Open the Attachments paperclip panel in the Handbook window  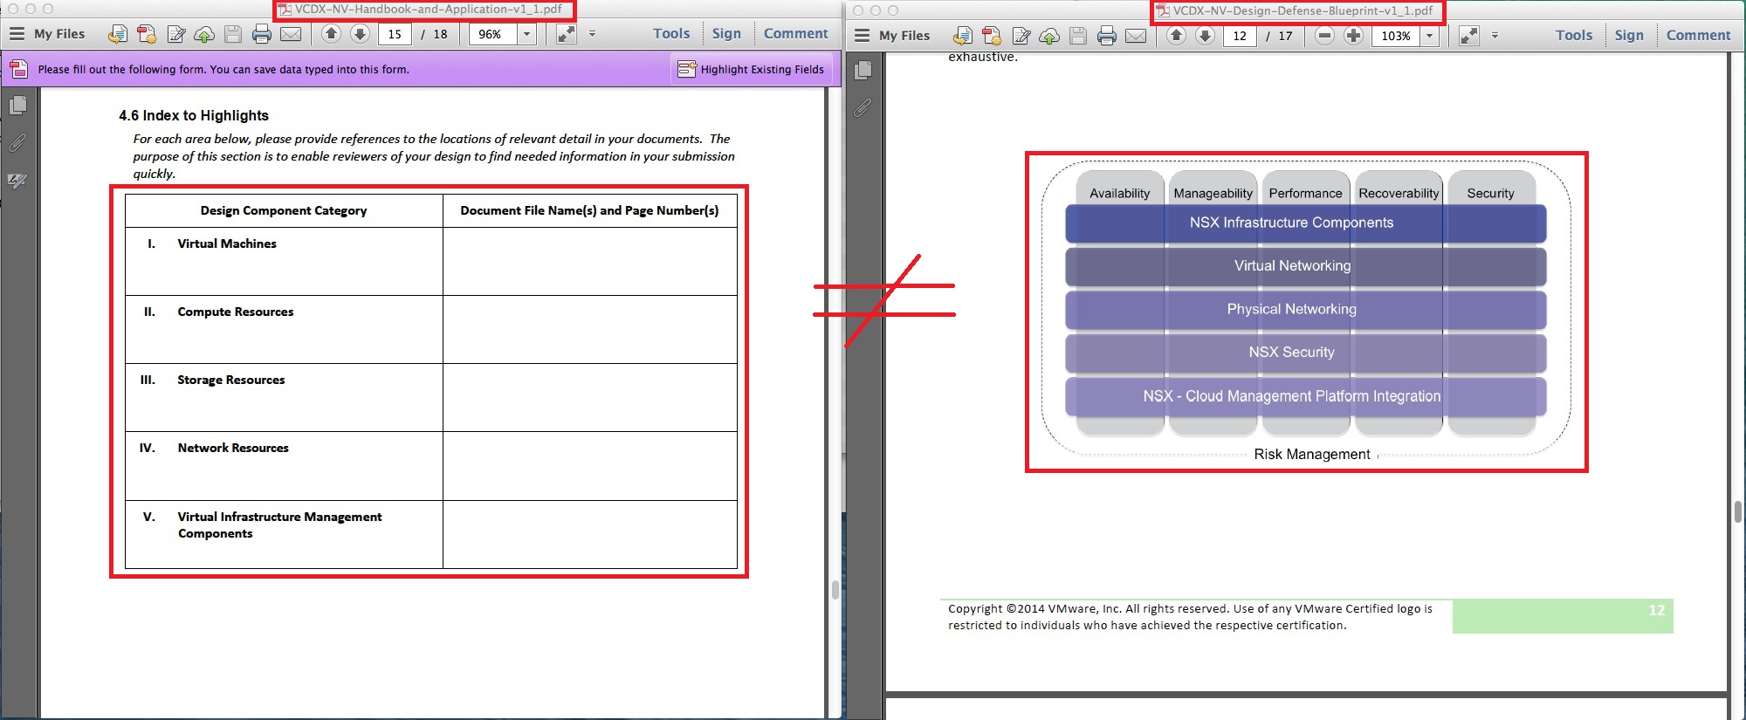[x=17, y=143]
